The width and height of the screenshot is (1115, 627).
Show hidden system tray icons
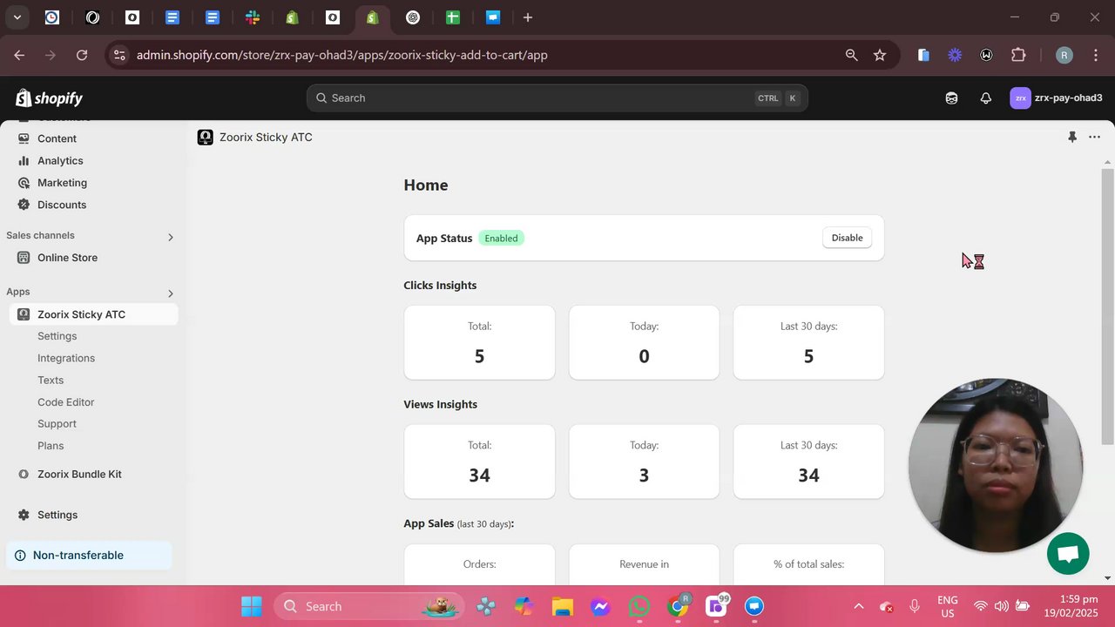point(858,606)
